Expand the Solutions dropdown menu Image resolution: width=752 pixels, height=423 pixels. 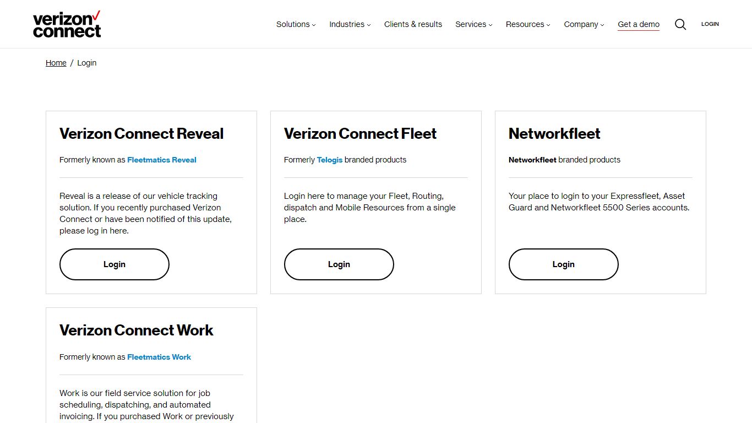296,24
